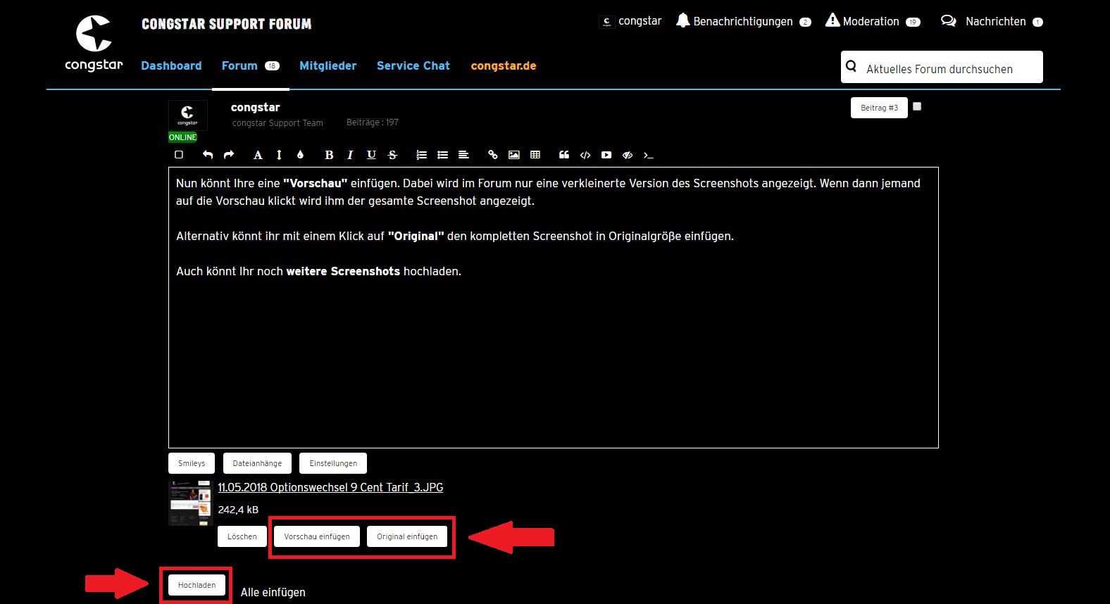
Task: Insert a numbered list
Action: click(x=421, y=155)
